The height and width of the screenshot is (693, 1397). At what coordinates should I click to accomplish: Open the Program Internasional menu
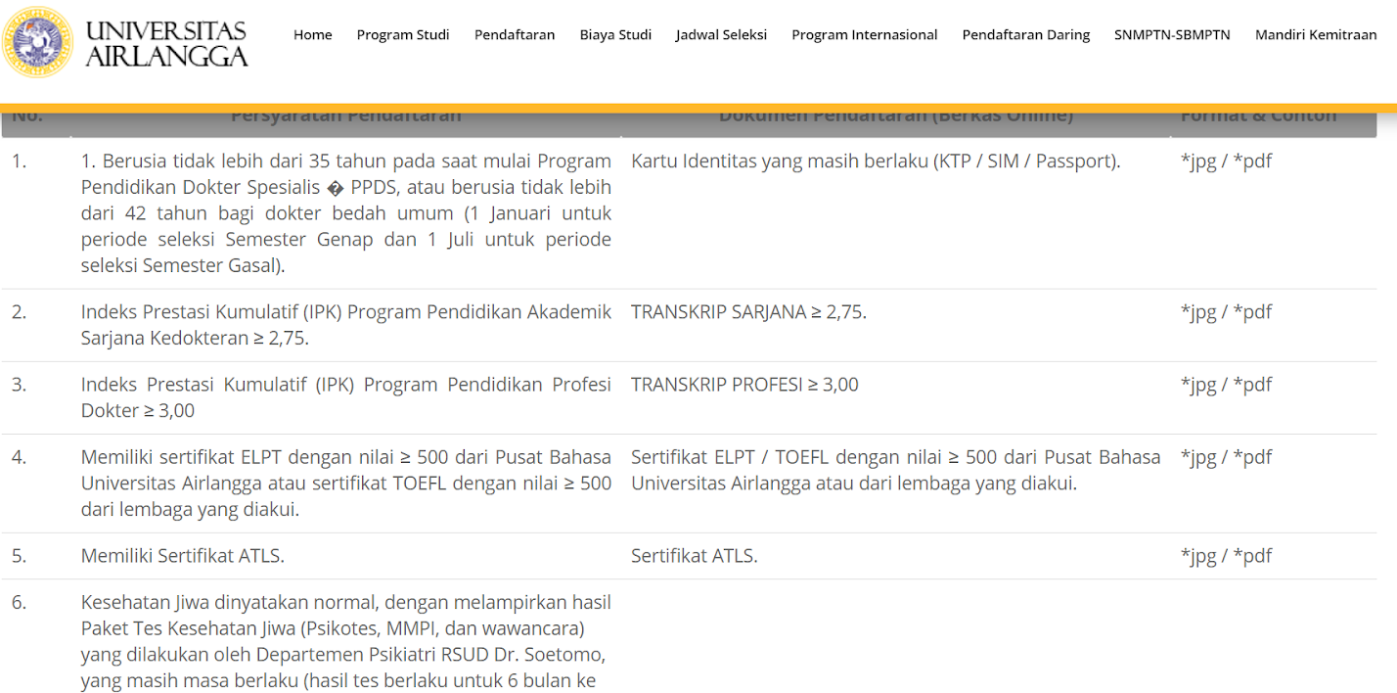(865, 34)
